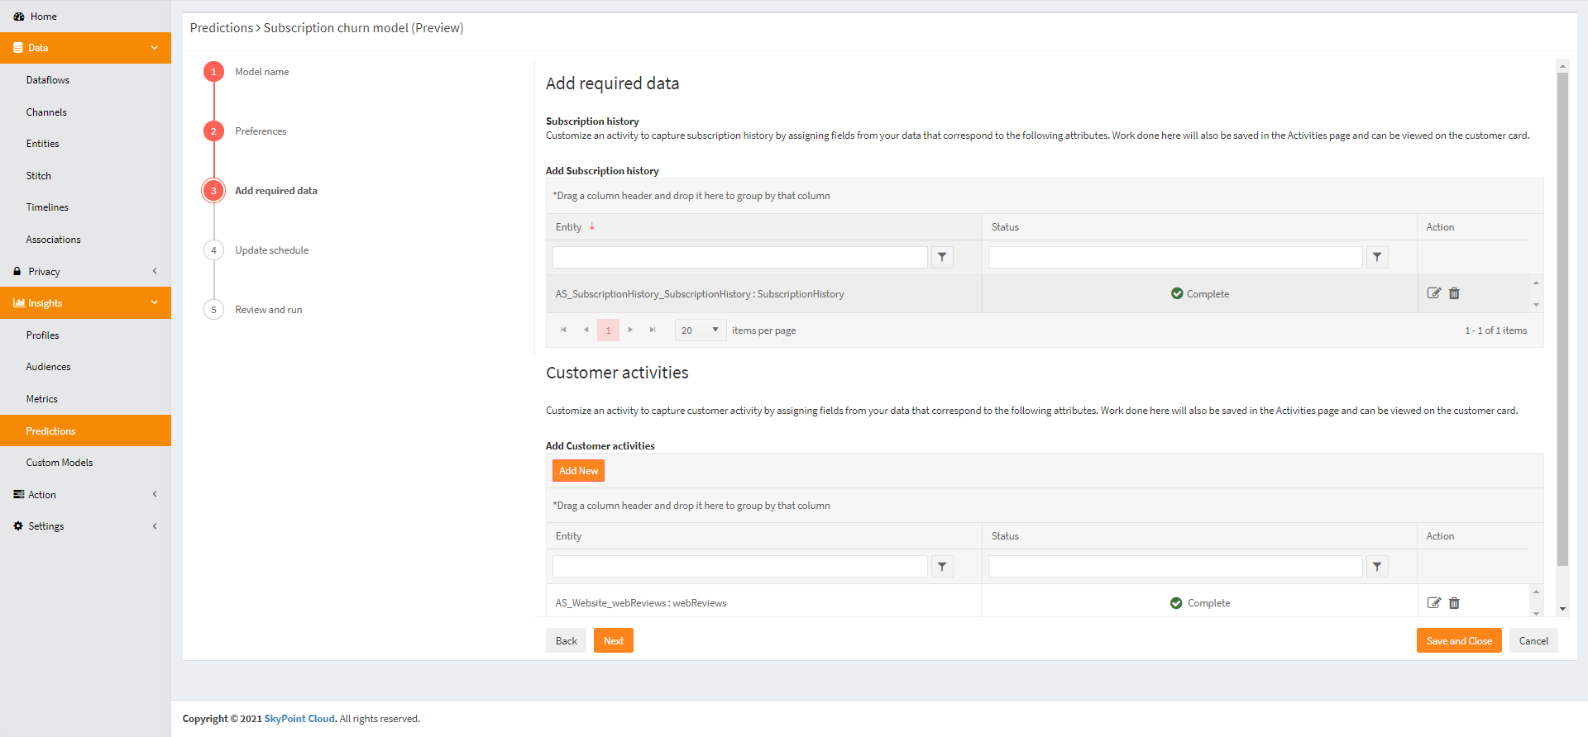
Task: Click Status filter icon in Subscription history grid
Action: (x=1377, y=258)
